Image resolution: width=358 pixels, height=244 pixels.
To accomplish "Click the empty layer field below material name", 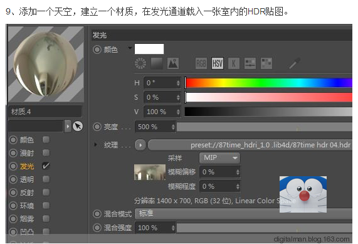I will pos(36,126).
